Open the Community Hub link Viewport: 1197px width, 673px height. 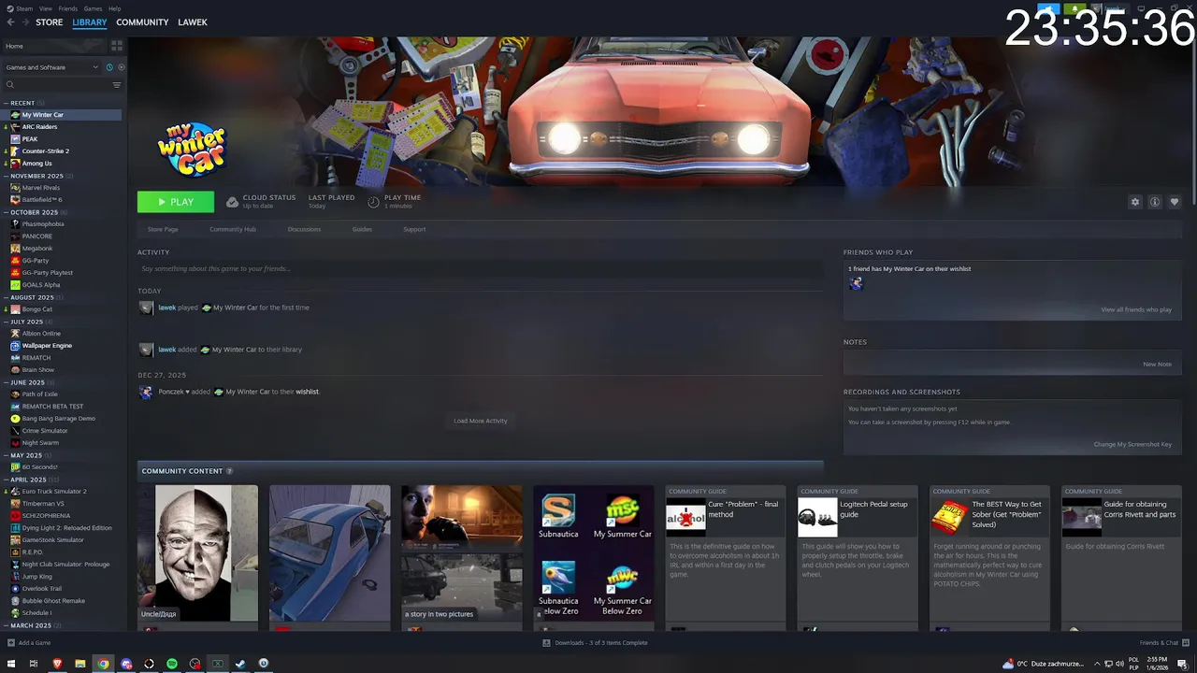coord(233,229)
